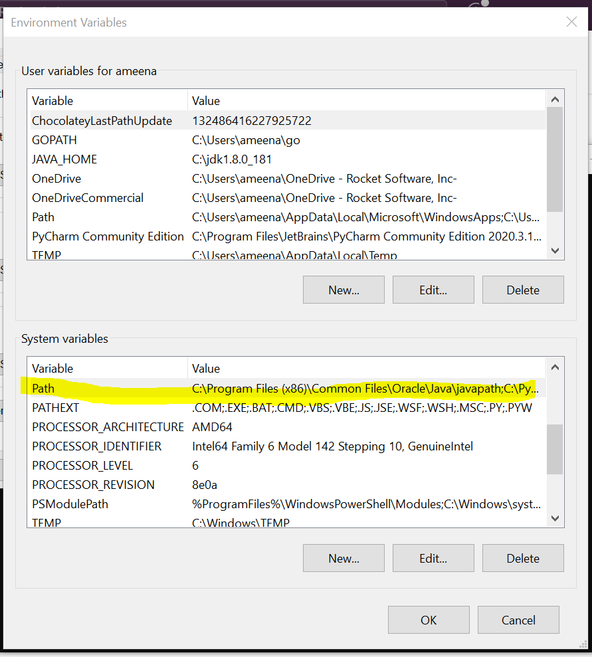Screen dimensions: 592x657
Task: Confirm changes with OK button
Action: point(429,620)
